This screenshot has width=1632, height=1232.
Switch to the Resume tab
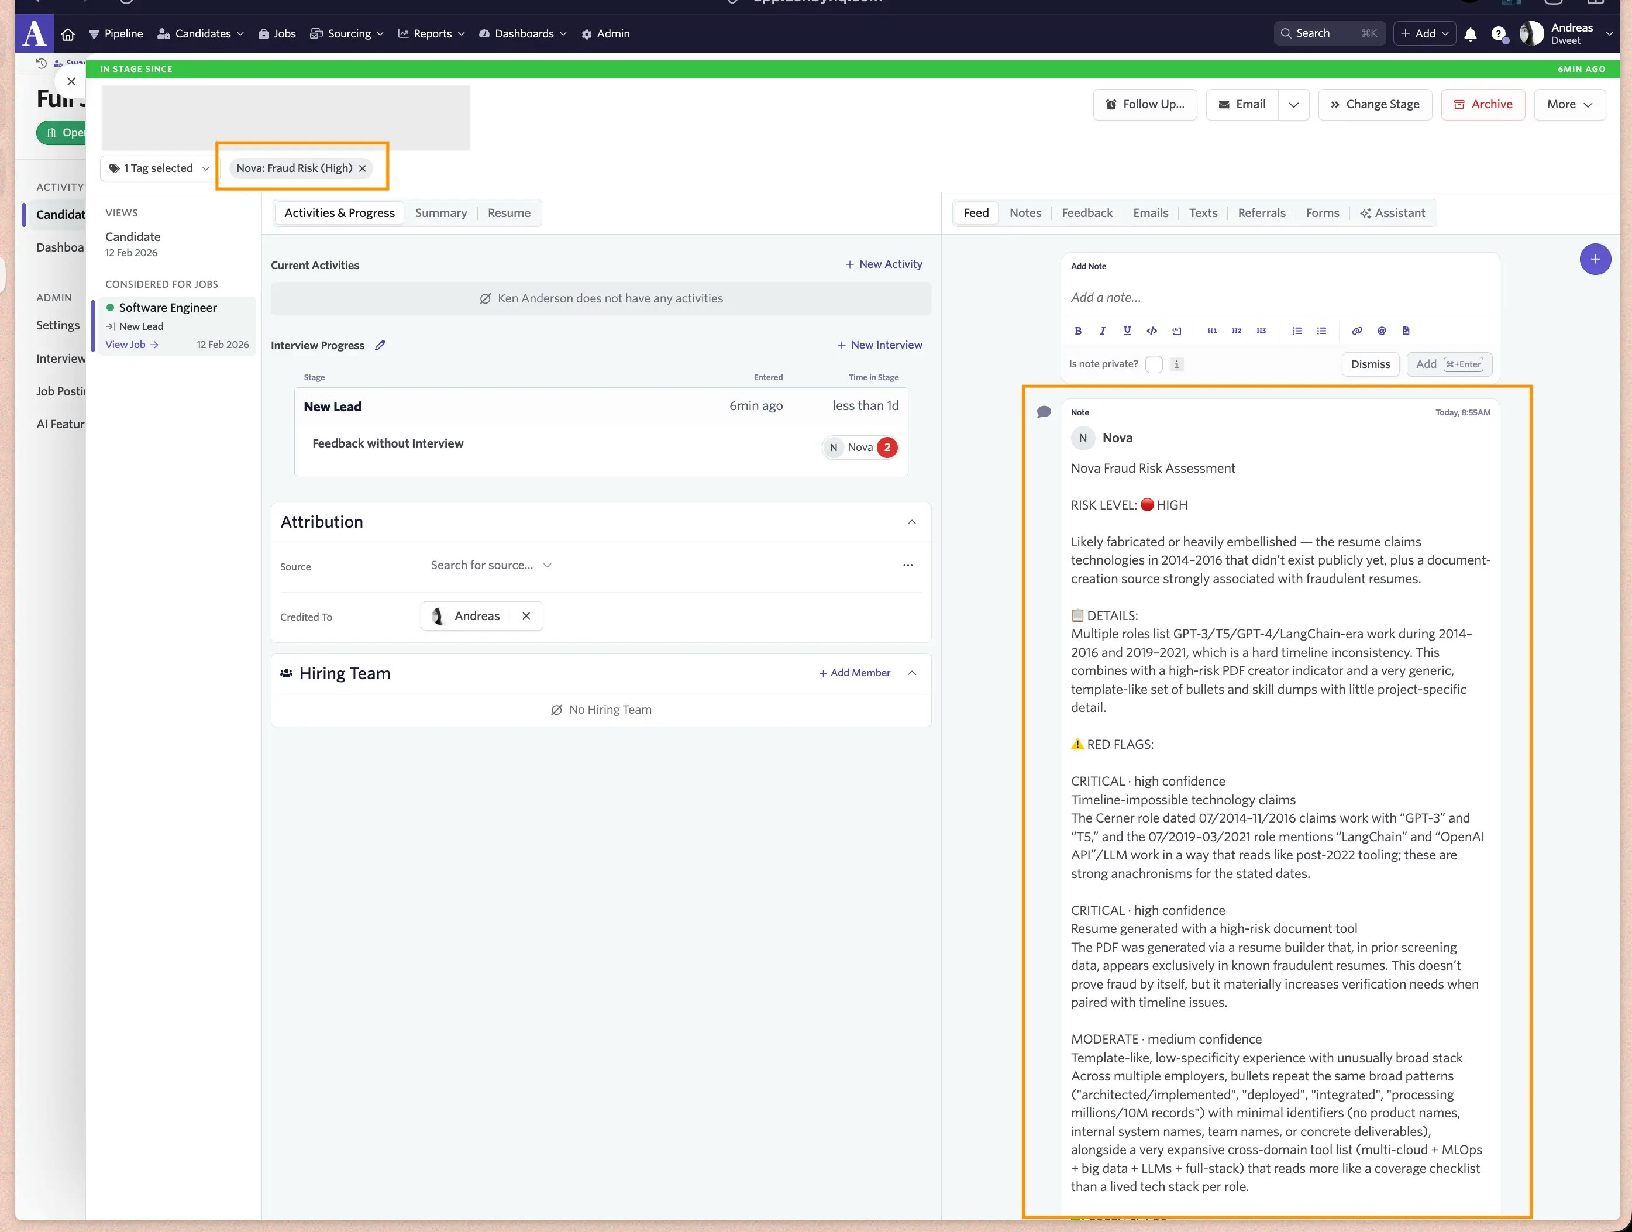508,213
